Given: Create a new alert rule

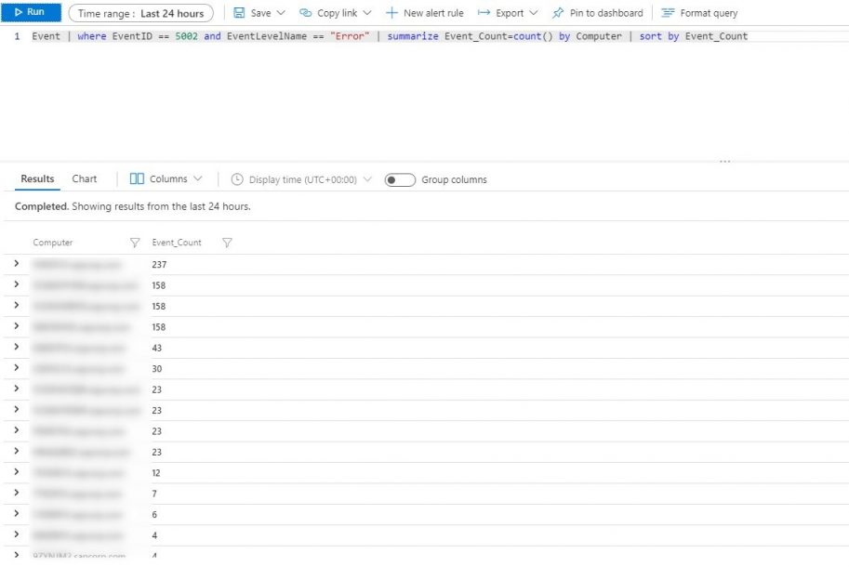Looking at the screenshot, I should click(422, 13).
